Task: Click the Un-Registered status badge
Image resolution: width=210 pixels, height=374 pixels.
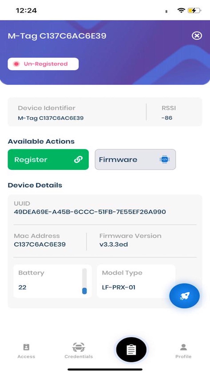Action: (x=43, y=64)
